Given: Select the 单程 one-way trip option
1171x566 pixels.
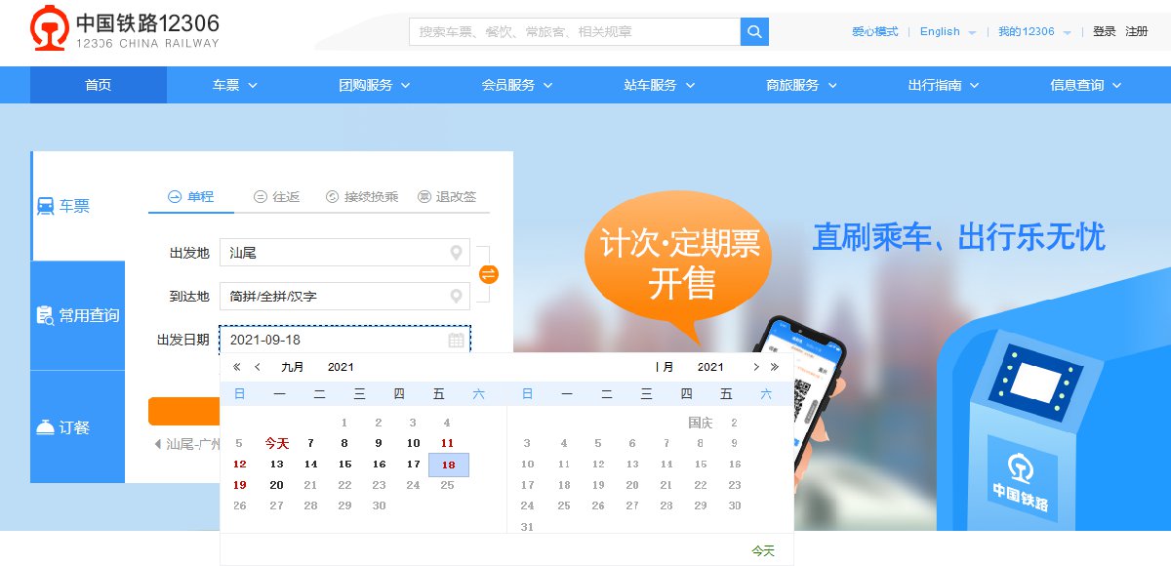Looking at the screenshot, I should (191, 196).
